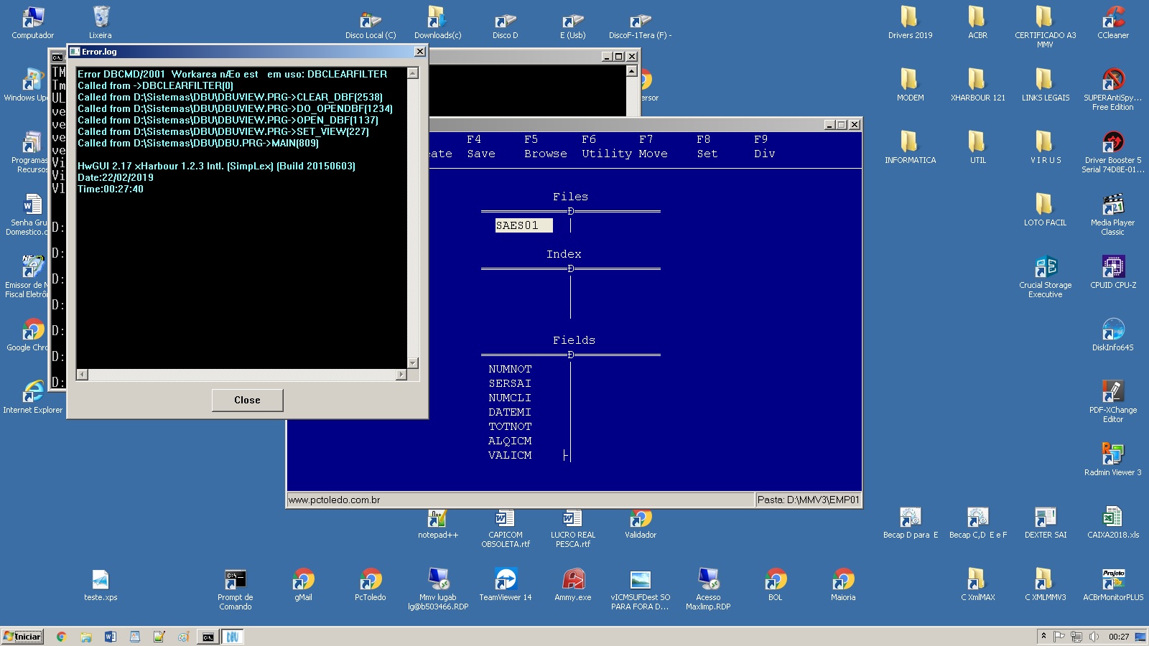The image size is (1149, 646).
Task: Open Word from the taskbar
Action: point(110,637)
